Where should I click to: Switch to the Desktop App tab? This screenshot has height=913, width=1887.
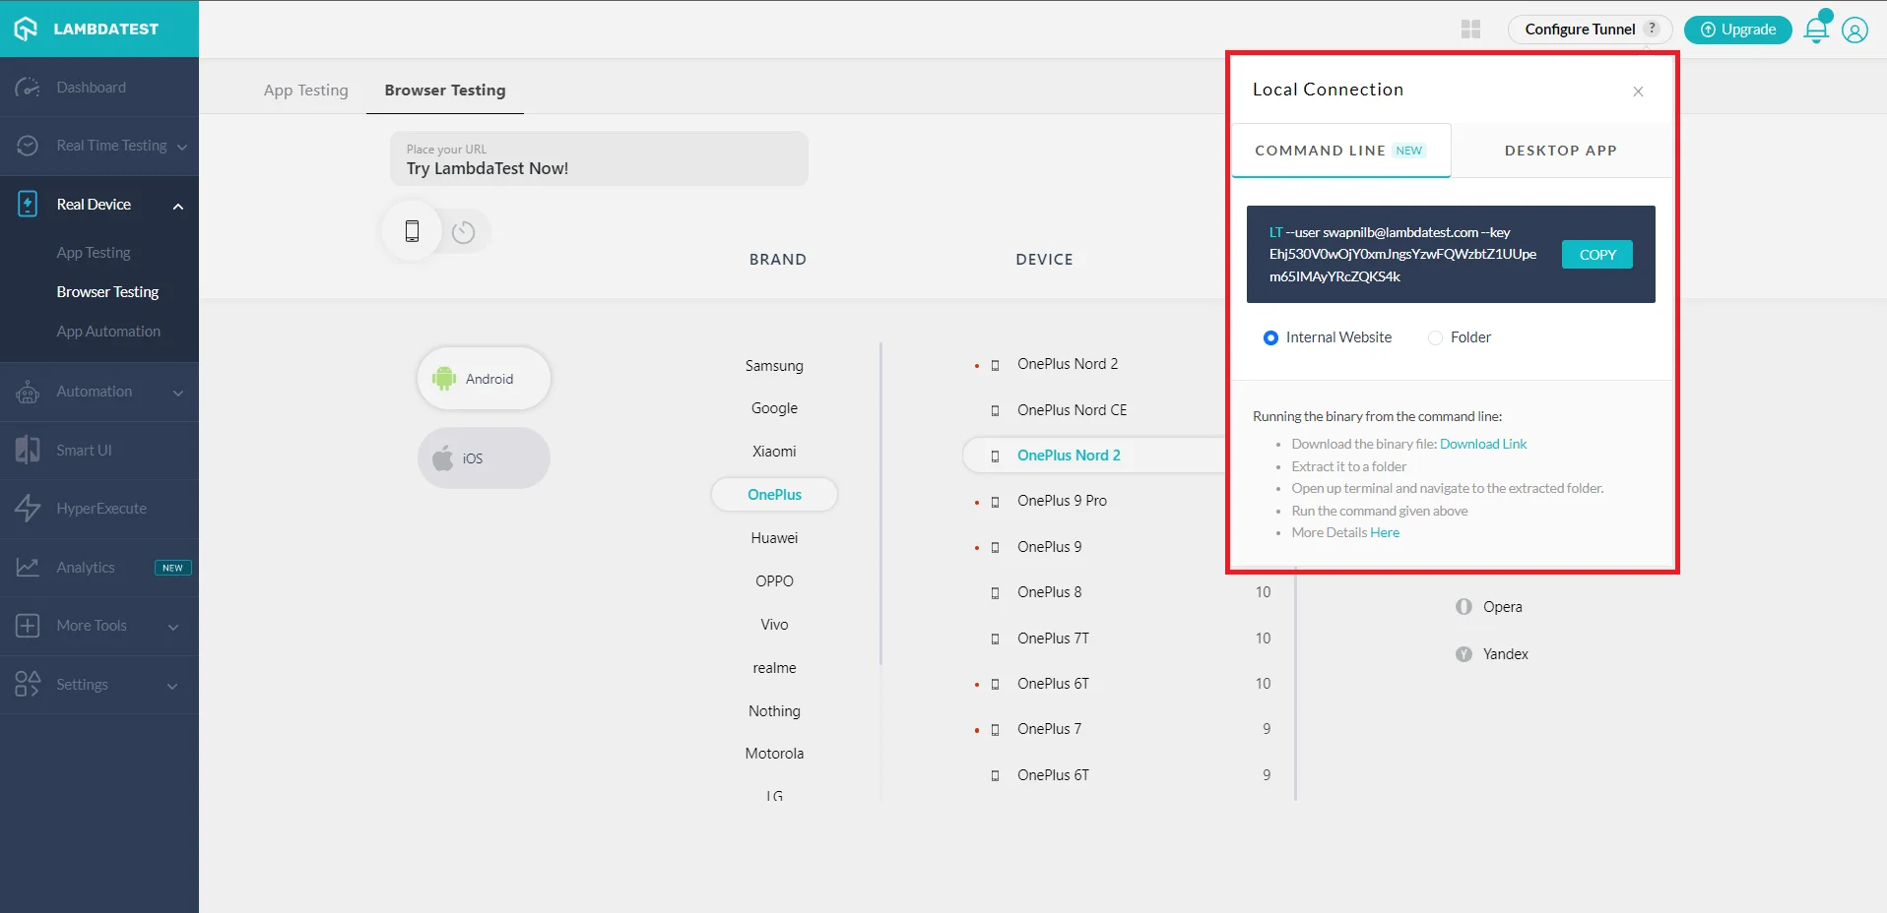(x=1560, y=151)
